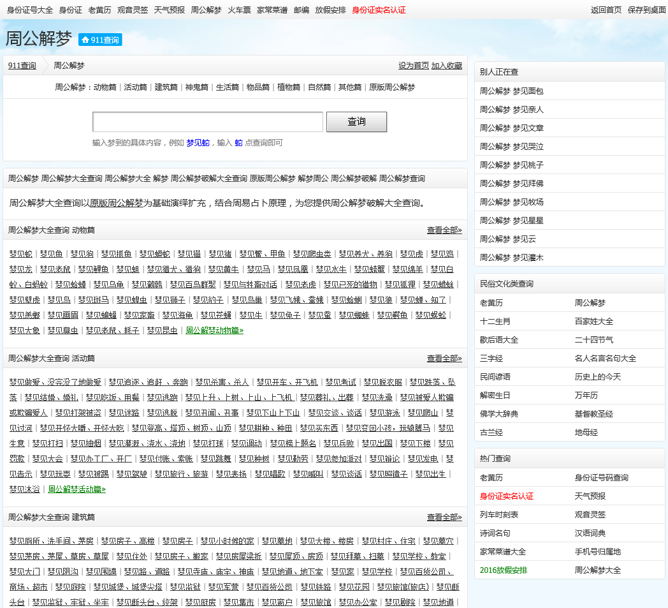The height and width of the screenshot is (608, 668).
Task: Open 梦见鱼 dream link
Action: (x=51, y=254)
